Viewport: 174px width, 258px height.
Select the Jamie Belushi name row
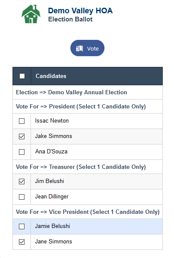(88, 227)
